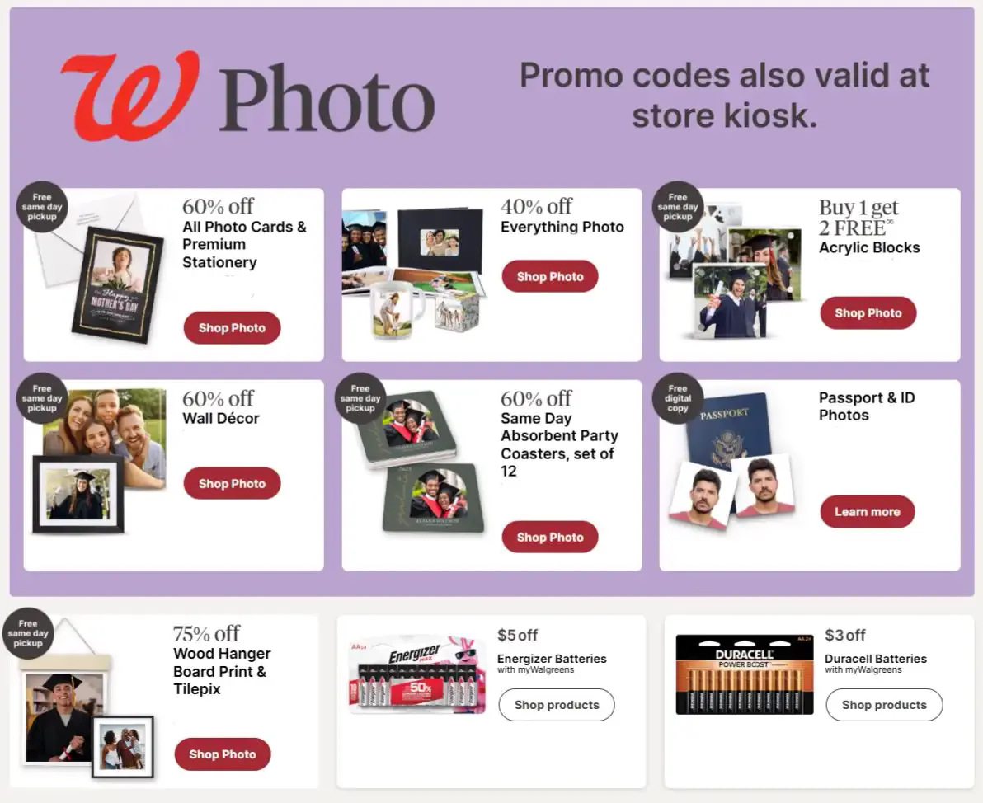Click Free digital copy badge on Passport card
983x803 pixels.
coord(678,398)
